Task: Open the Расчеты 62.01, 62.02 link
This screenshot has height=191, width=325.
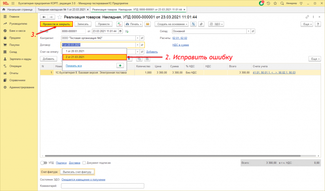Action: click(x=180, y=38)
